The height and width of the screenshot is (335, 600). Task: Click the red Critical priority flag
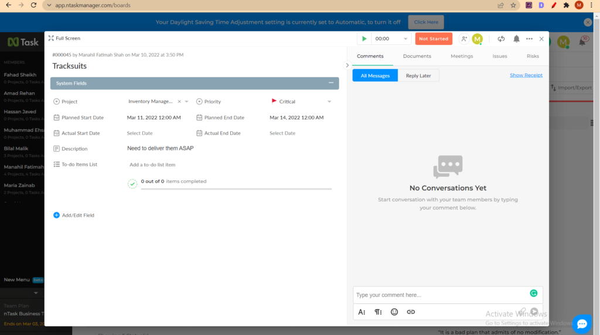tap(274, 101)
